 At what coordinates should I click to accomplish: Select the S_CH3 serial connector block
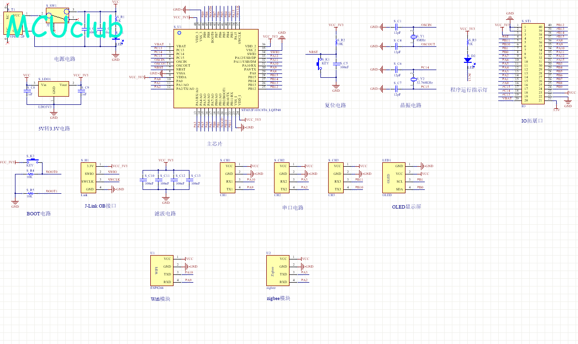point(336,178)
